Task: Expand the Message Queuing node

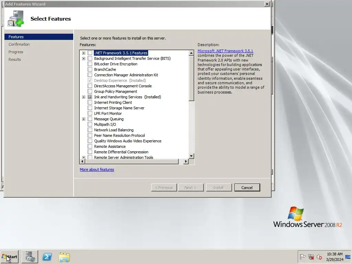Action: (84, 119)
